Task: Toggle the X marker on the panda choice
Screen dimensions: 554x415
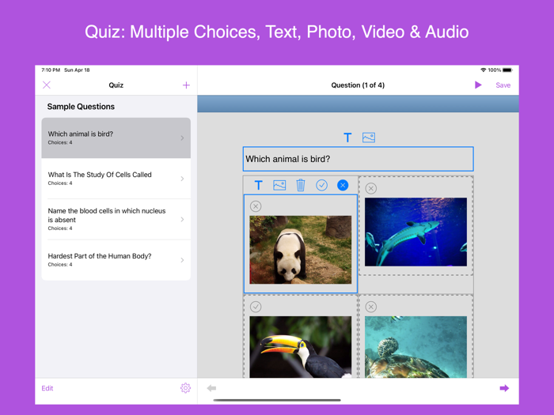Action: point(256,206)
